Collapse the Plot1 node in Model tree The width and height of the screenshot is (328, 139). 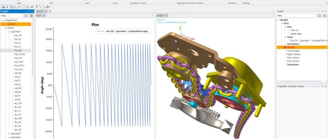tap(282, 23)
